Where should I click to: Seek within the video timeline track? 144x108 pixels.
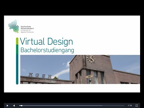click(72, 106)
